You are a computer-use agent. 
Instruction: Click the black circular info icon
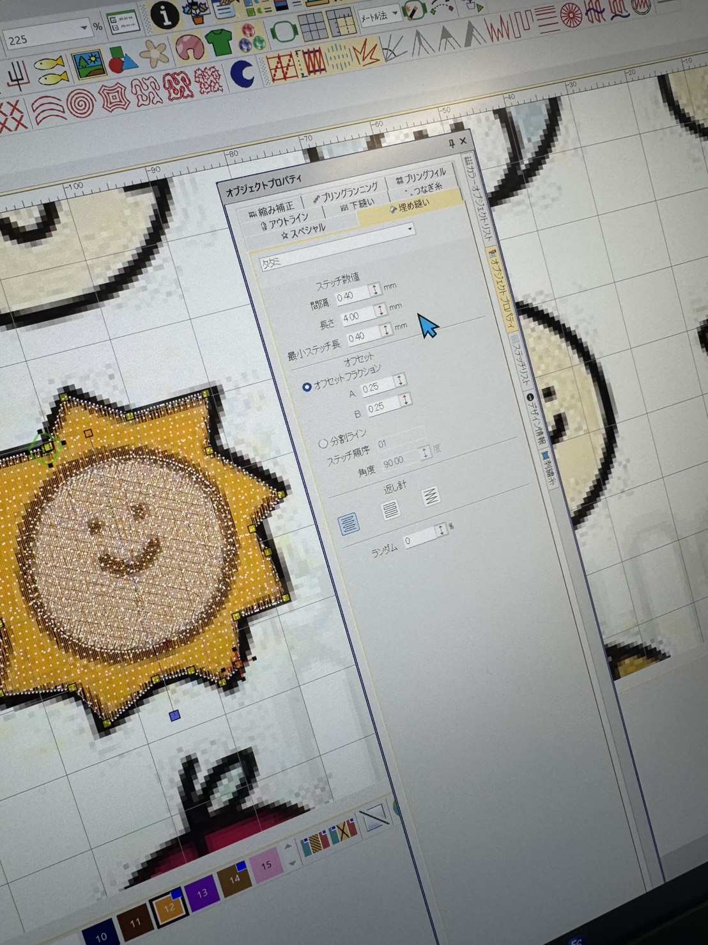click(x=165, y=14)
